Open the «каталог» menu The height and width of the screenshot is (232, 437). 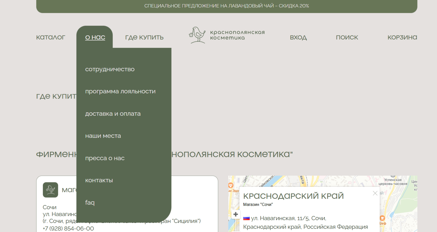(x=51, y=37)
